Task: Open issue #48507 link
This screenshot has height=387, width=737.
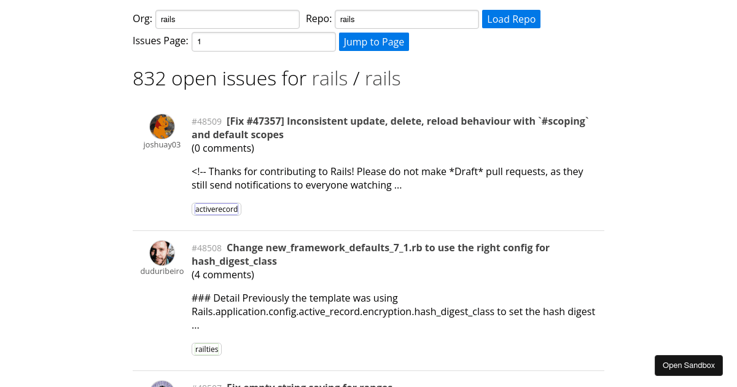Action: point(206,386)
